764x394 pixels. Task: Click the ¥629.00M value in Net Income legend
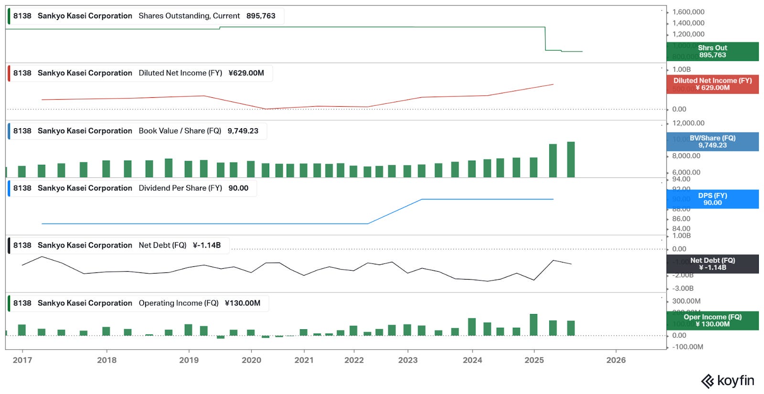pos(246,73)
